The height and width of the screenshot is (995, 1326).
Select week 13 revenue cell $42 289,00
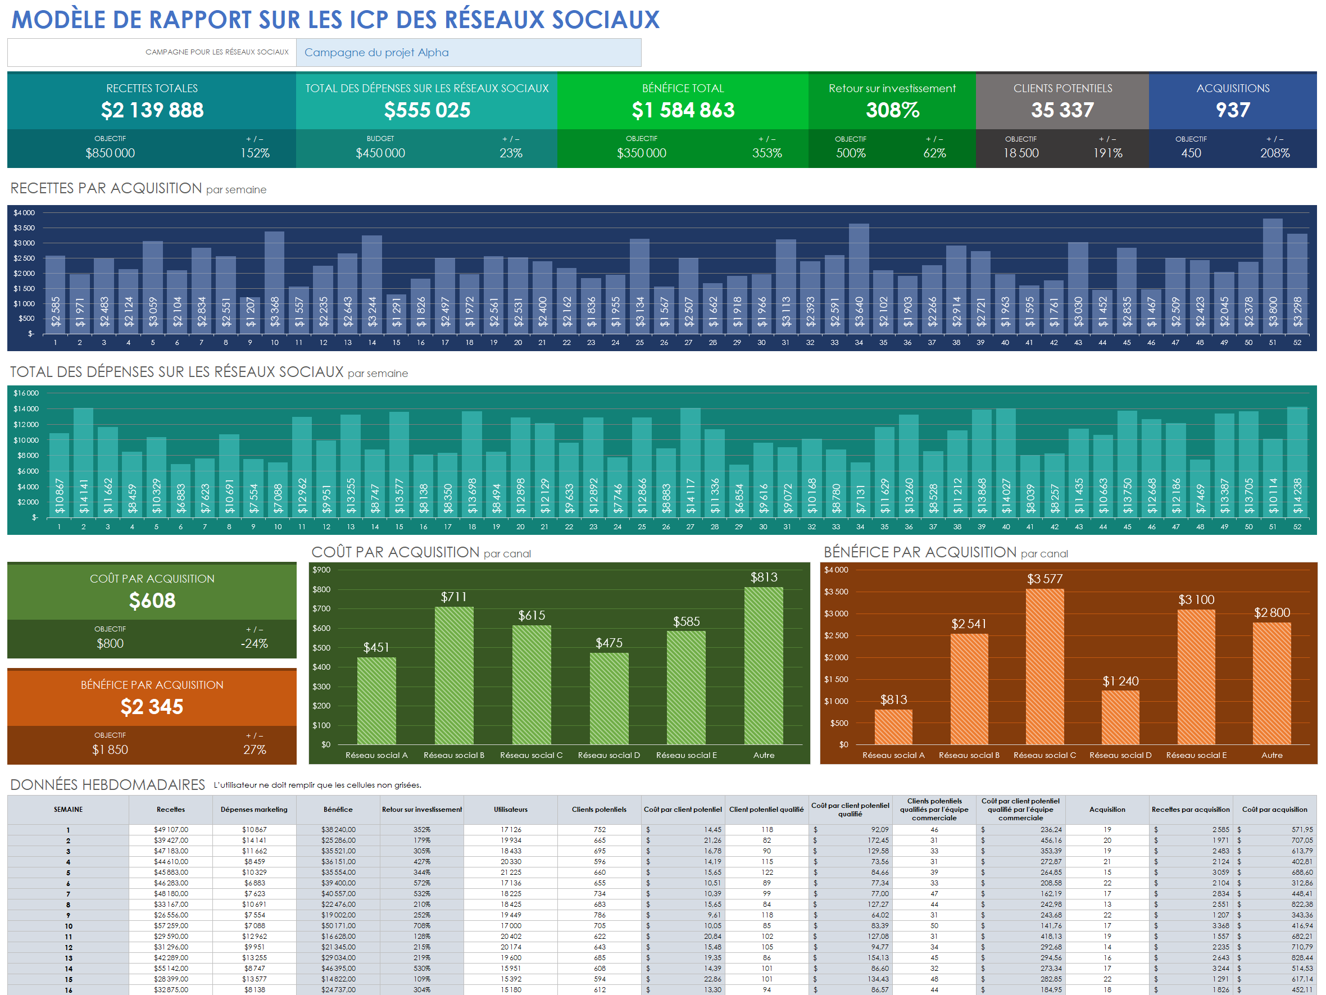171,958
